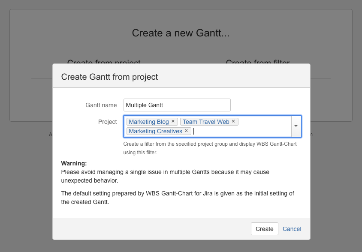This screenshot has width=362, height=252.
Task: Remove the Team Travel Web project tag
Action: [233, 121]
